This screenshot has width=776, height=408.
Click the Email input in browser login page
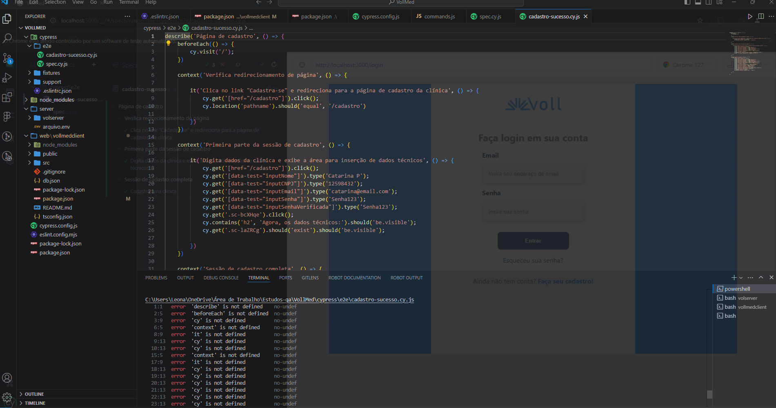point(533,174)
